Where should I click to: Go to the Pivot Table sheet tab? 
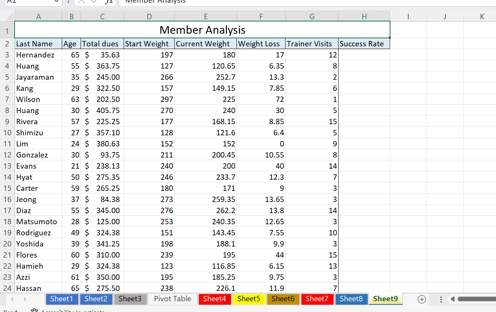pos(173,299)
